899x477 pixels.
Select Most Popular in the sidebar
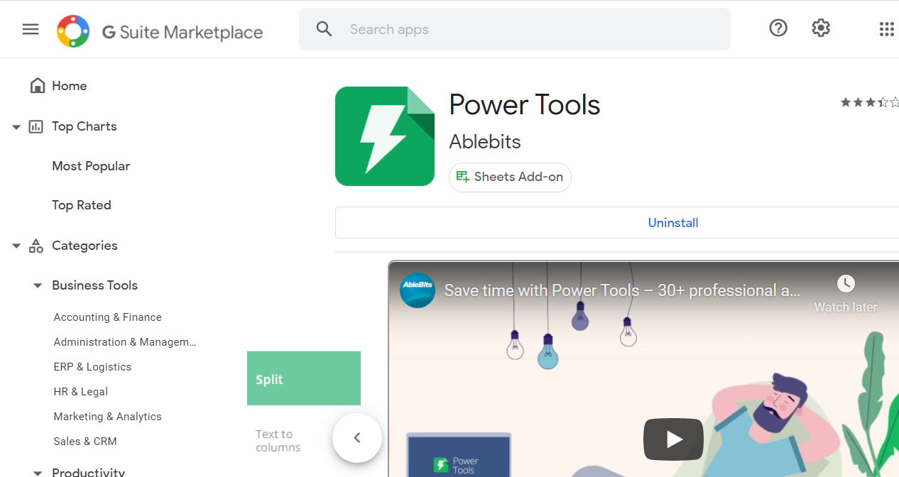[91, 165]
